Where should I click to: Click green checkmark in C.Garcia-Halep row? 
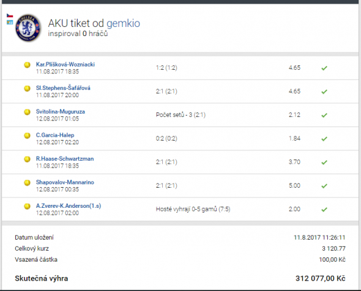(324, 139)
